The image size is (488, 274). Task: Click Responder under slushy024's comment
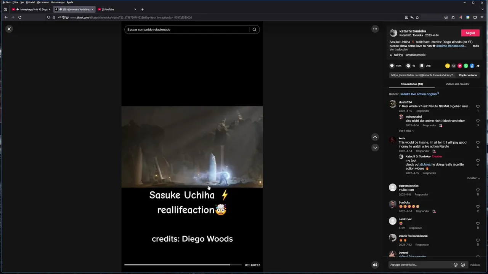(422, 111)
